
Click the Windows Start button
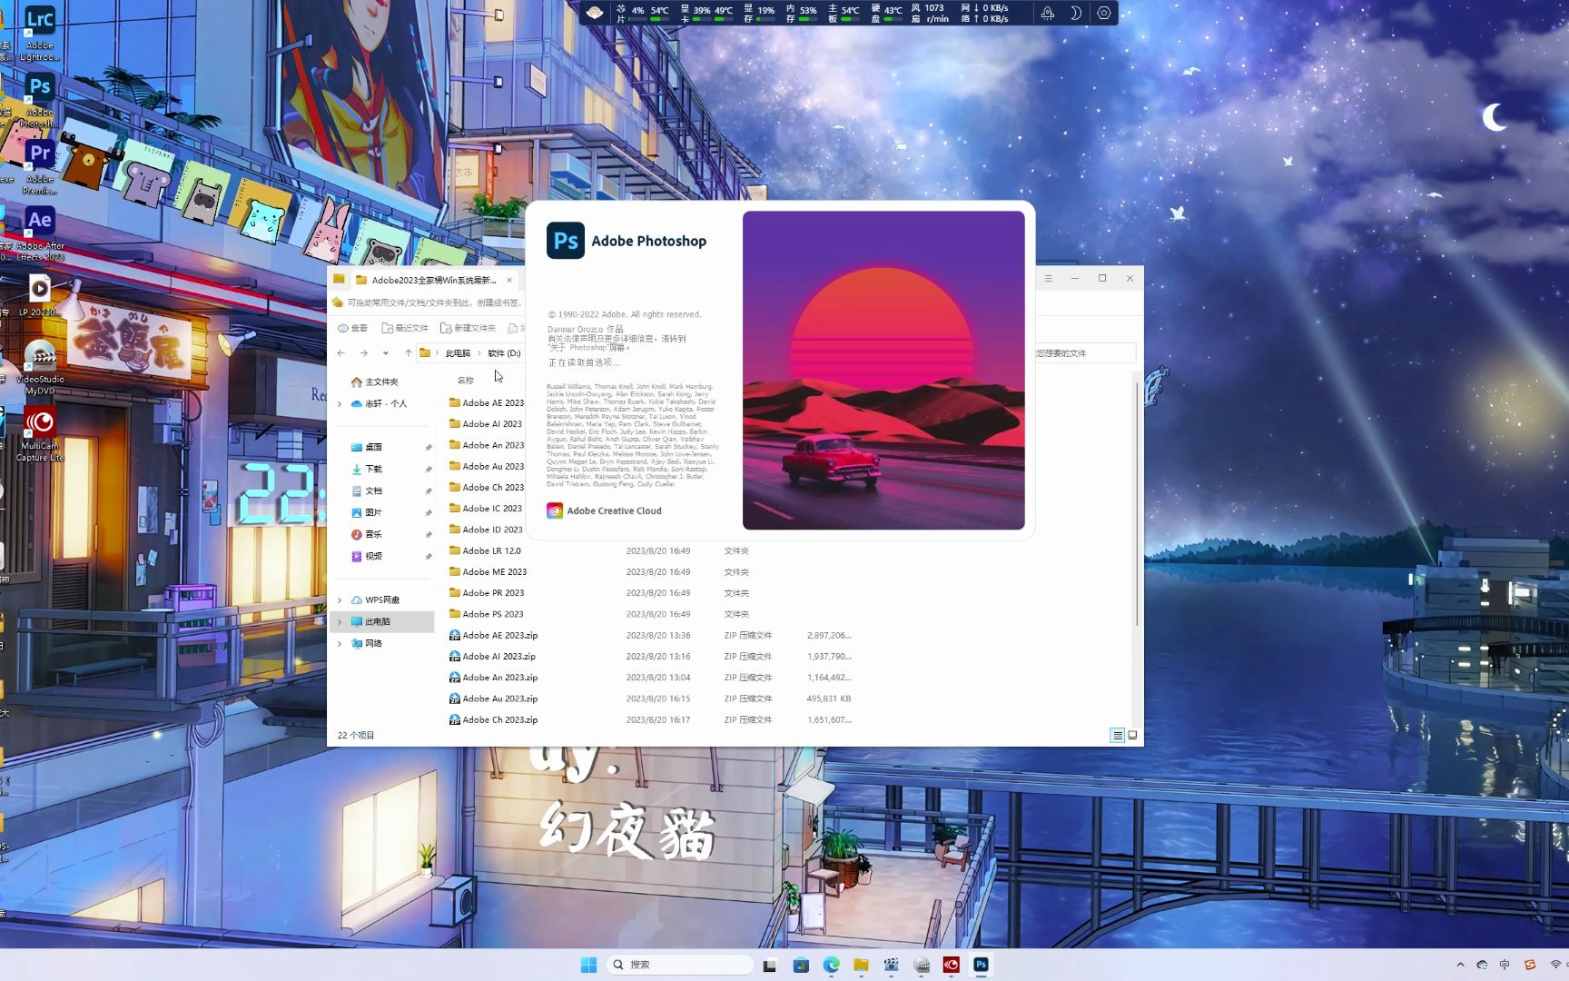click(588, 965)
